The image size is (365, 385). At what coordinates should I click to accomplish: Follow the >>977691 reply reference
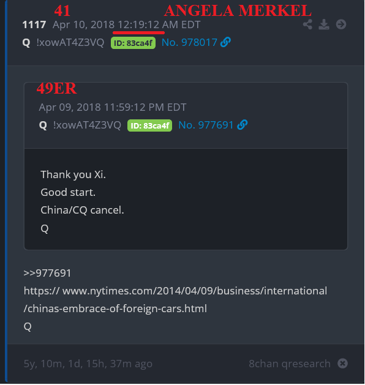(47, 273)
